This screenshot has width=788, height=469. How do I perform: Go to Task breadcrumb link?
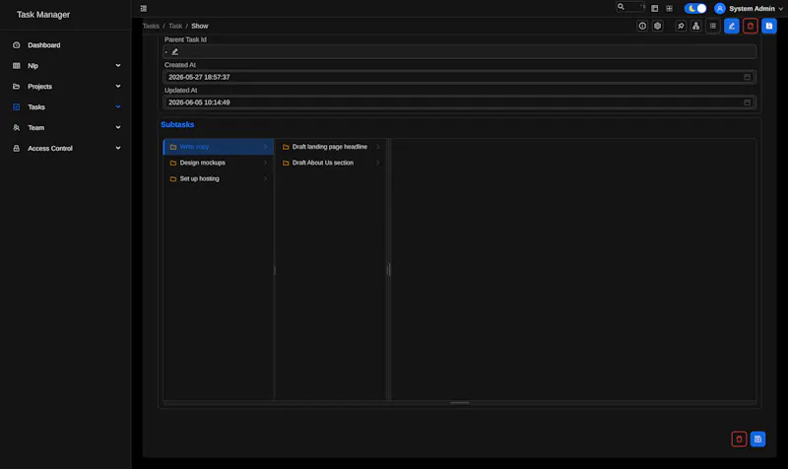175,27
